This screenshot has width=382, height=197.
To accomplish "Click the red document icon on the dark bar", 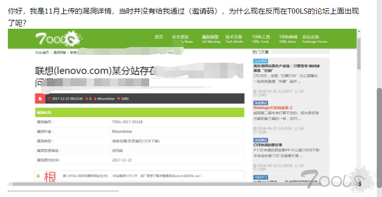I will [x=40, y=99].
